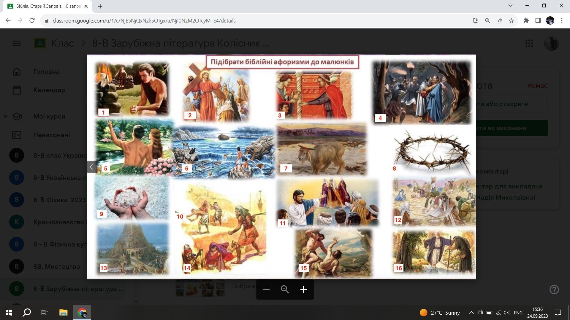Open the Wi-Fi network tray icon
The image size is (570, 320).
pos(498,313)
